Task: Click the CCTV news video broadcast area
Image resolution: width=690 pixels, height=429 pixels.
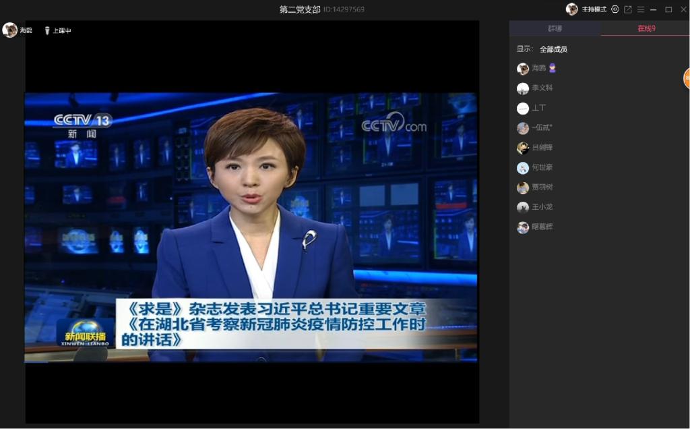Action: [251, 227]
